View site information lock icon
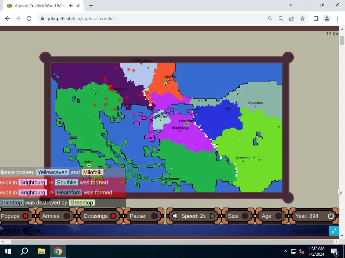This screenshot has width=345, height=258. coord(42,19)
